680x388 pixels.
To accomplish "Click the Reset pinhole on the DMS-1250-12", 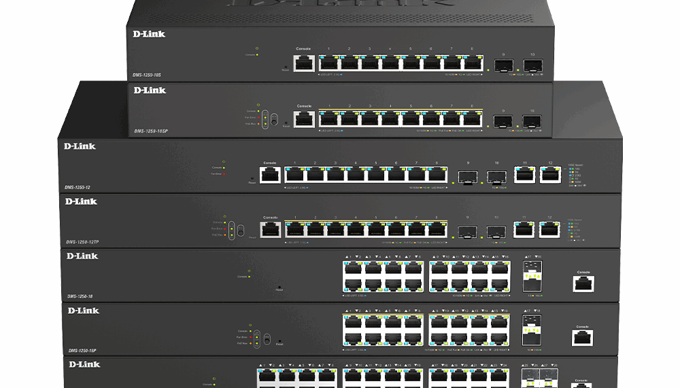I will (252, 178).
